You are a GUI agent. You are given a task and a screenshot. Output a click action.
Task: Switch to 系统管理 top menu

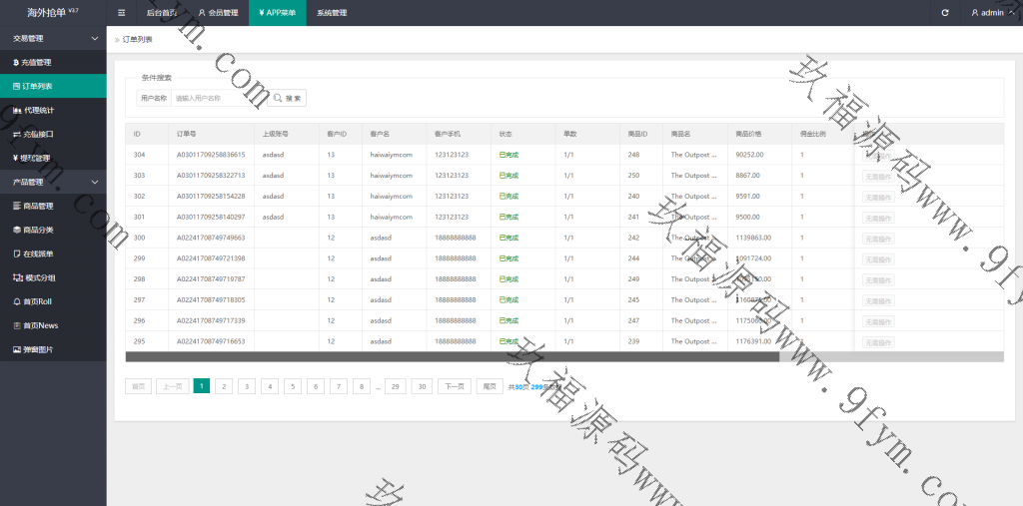331,13
